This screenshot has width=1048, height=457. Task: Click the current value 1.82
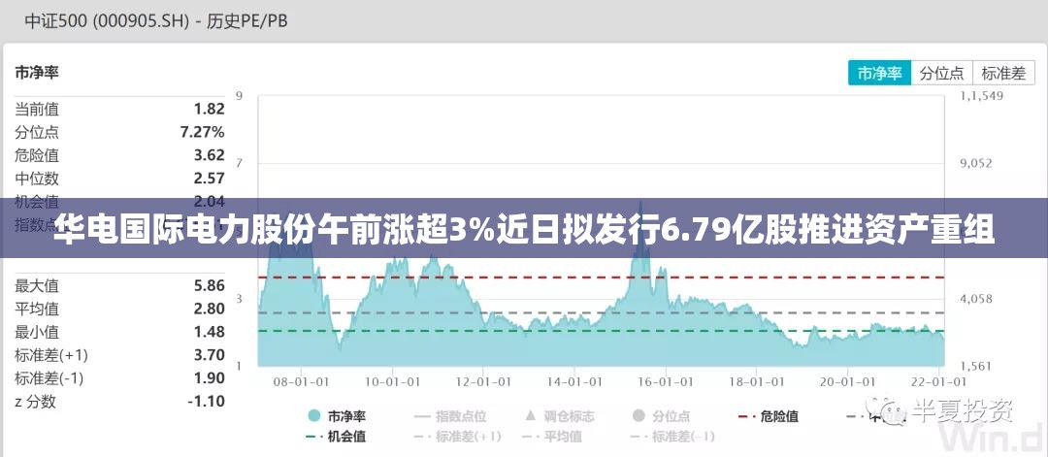[x=210, y=109]
